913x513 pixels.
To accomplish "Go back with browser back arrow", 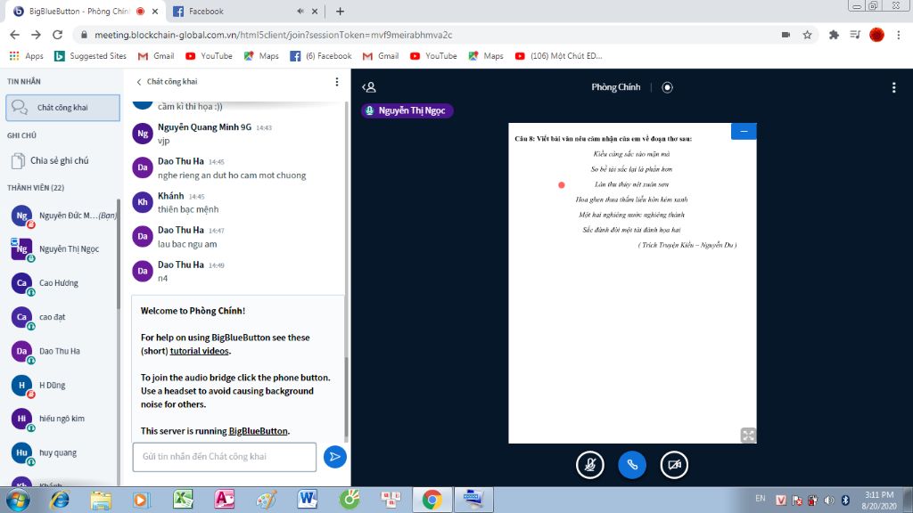I will coord(15,35).
